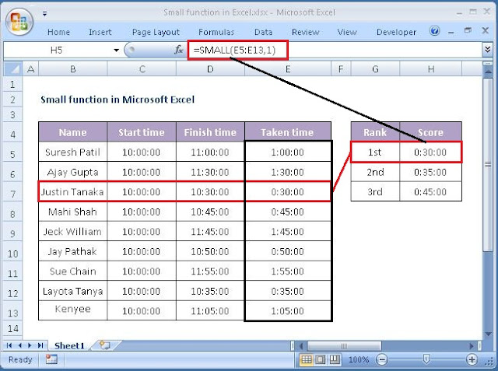Go to last sheet with tab navigation arrow
Viewport: 498px width, 371px height.
point(40,345)
